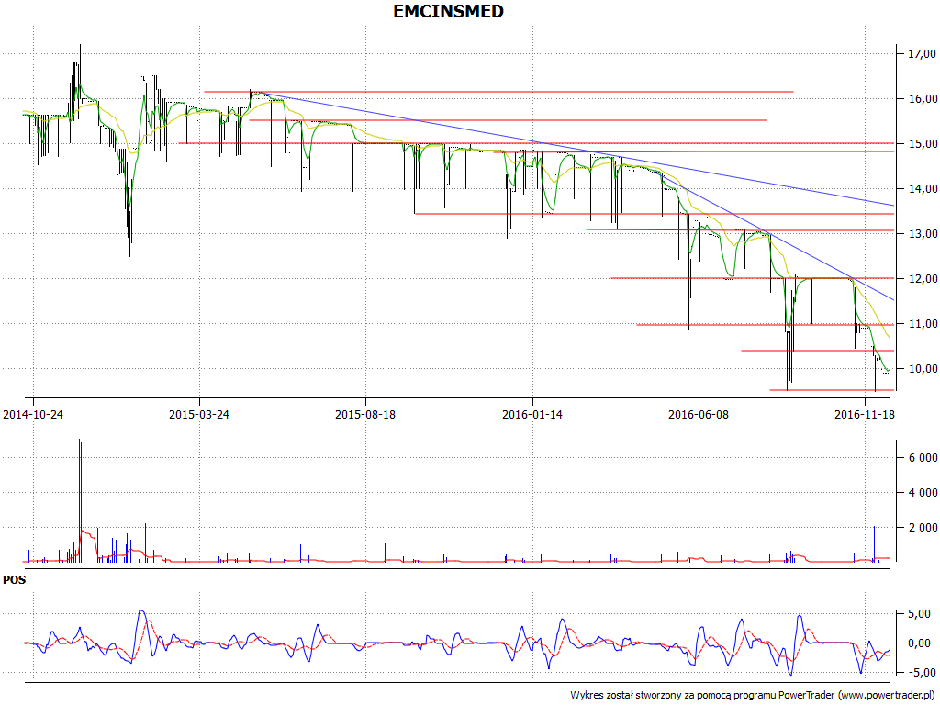Click the tallest volume spike bar
This screenshot has width=940, height=705.
[x=80, y=500]
